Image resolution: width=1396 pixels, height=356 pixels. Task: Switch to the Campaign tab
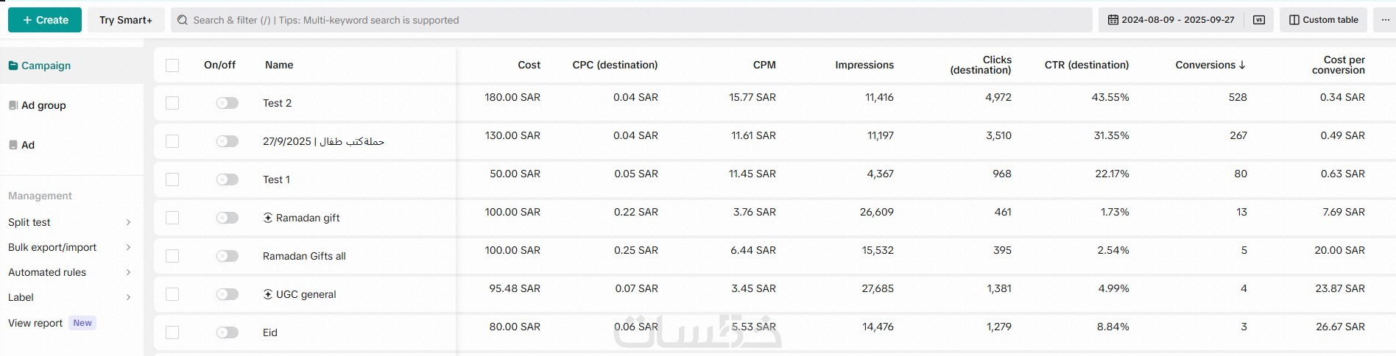pos(46,65)
